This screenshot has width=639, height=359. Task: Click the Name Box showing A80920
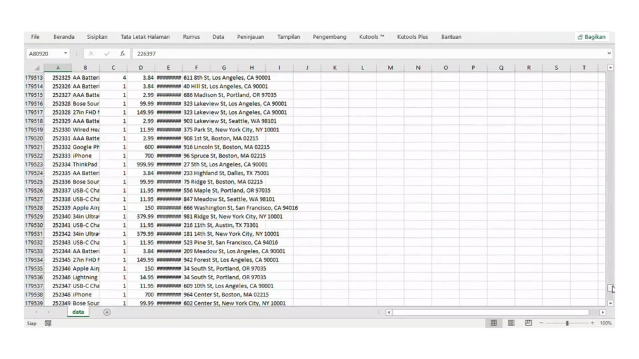44,54
